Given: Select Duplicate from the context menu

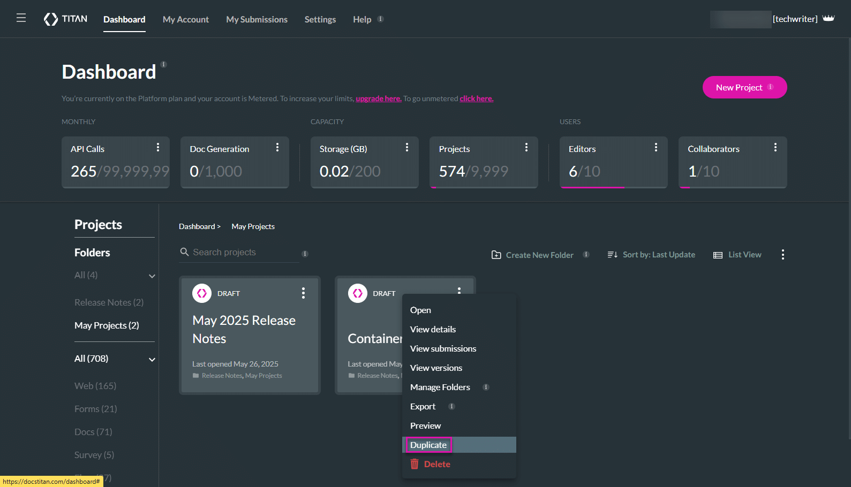Looking at the screenshot, I should click(428, 445).
